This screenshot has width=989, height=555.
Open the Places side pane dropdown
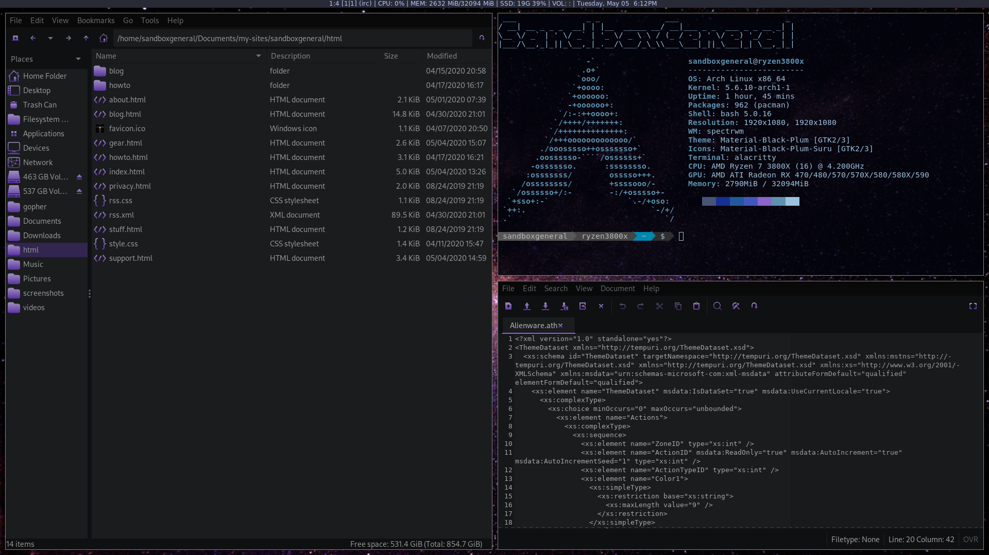(x=78, y=59)
